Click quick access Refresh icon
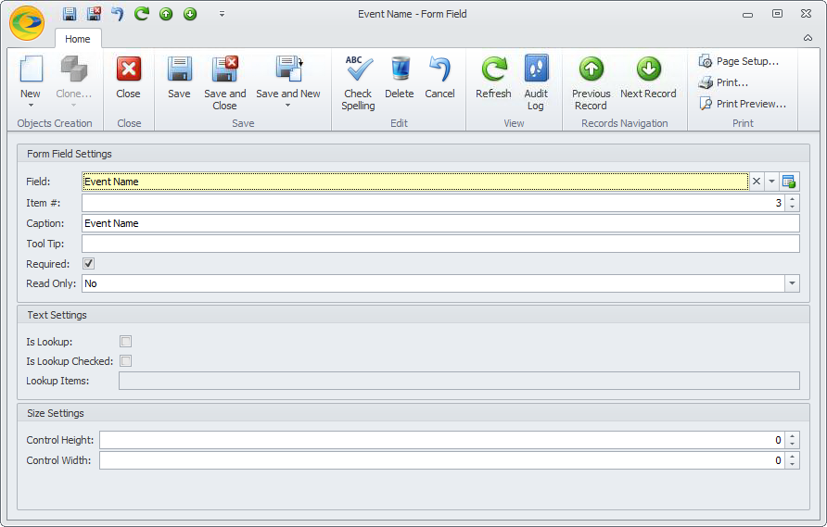The image size is (827, 527). click(141, 14)
